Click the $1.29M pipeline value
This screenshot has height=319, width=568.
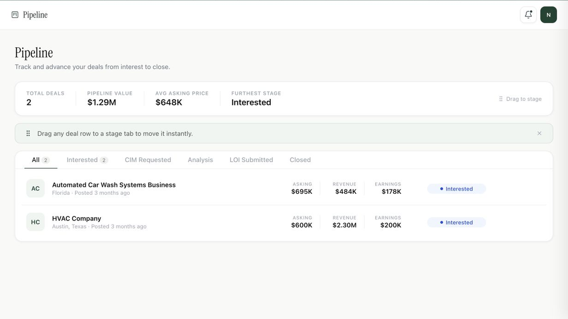pos(102,102)
